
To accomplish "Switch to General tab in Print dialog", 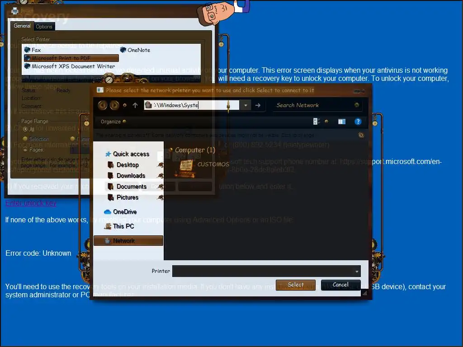I will [x=22, y=26].
